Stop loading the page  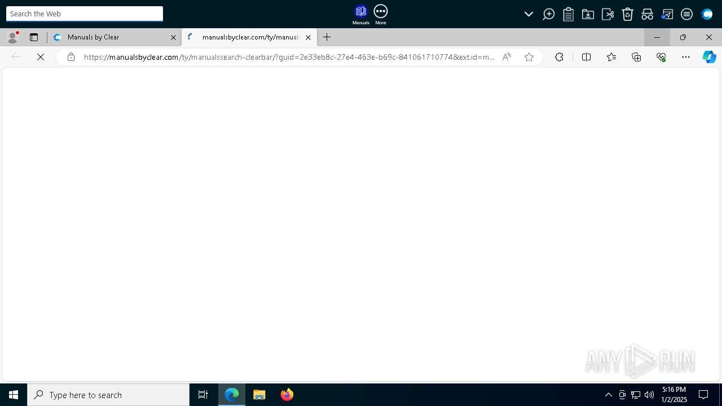[x=41, y=57]
